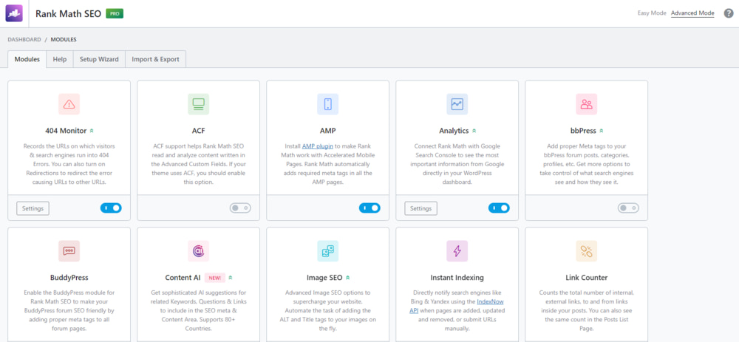Screen dimensions: 739x342
Task: Select Advanced Mode
Action: [x=692, y=13]
